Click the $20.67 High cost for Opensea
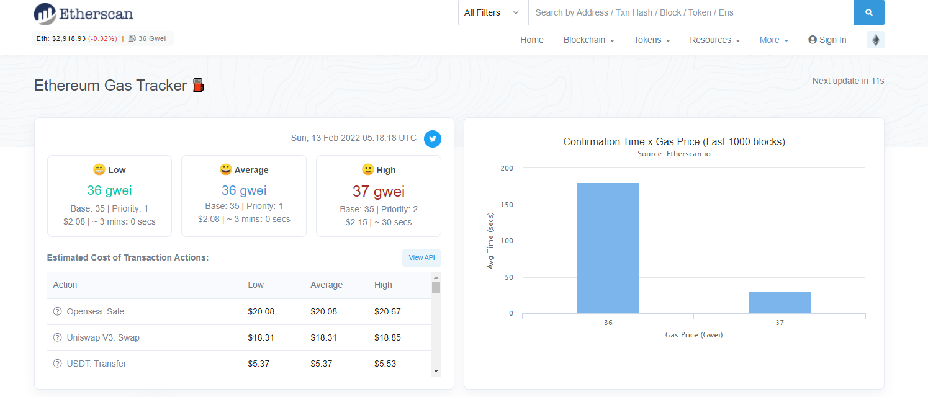928x397 pixels. pos(387,311)
